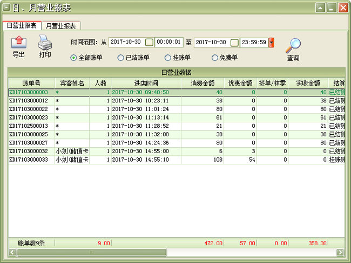This screenshot has height=263, width=351.
Task: Open the end date calendar picker
Action: 234,42
